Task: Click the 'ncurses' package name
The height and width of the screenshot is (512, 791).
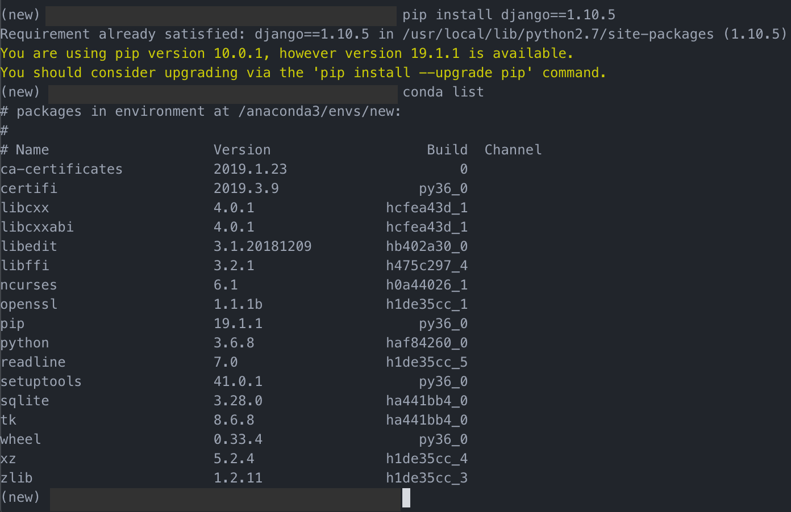Action: 29,285
